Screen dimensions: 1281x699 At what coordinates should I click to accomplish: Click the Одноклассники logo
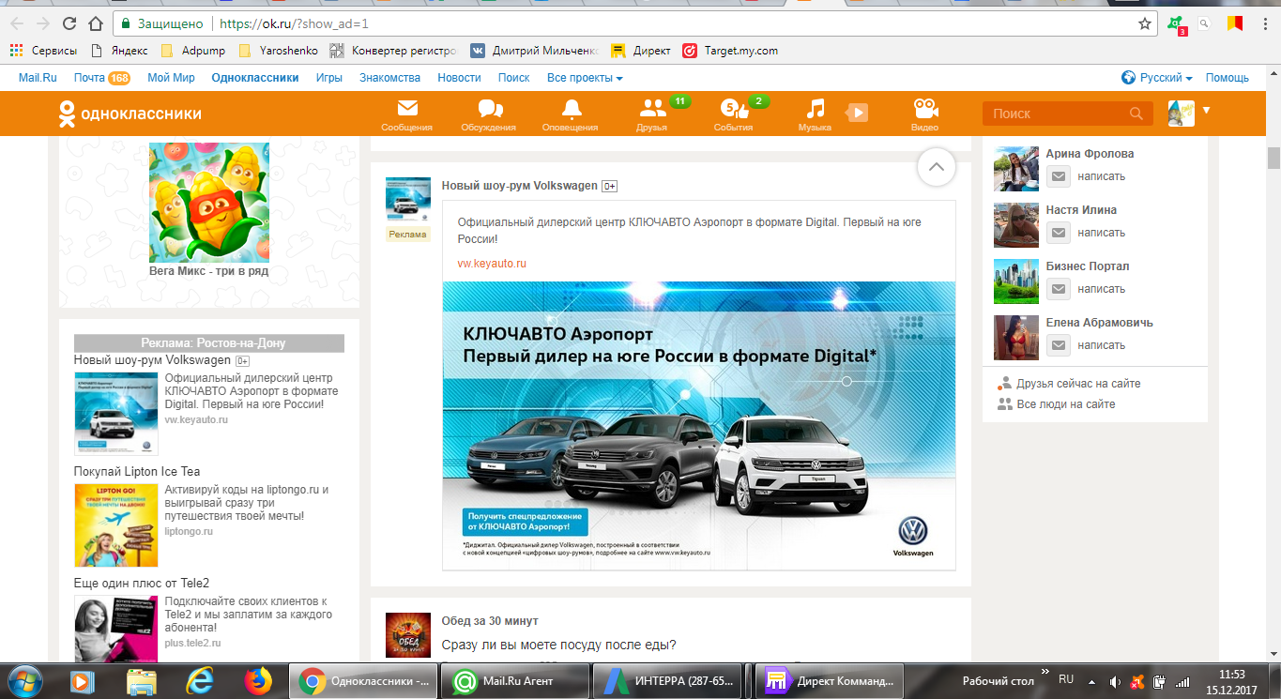(130, 114)
